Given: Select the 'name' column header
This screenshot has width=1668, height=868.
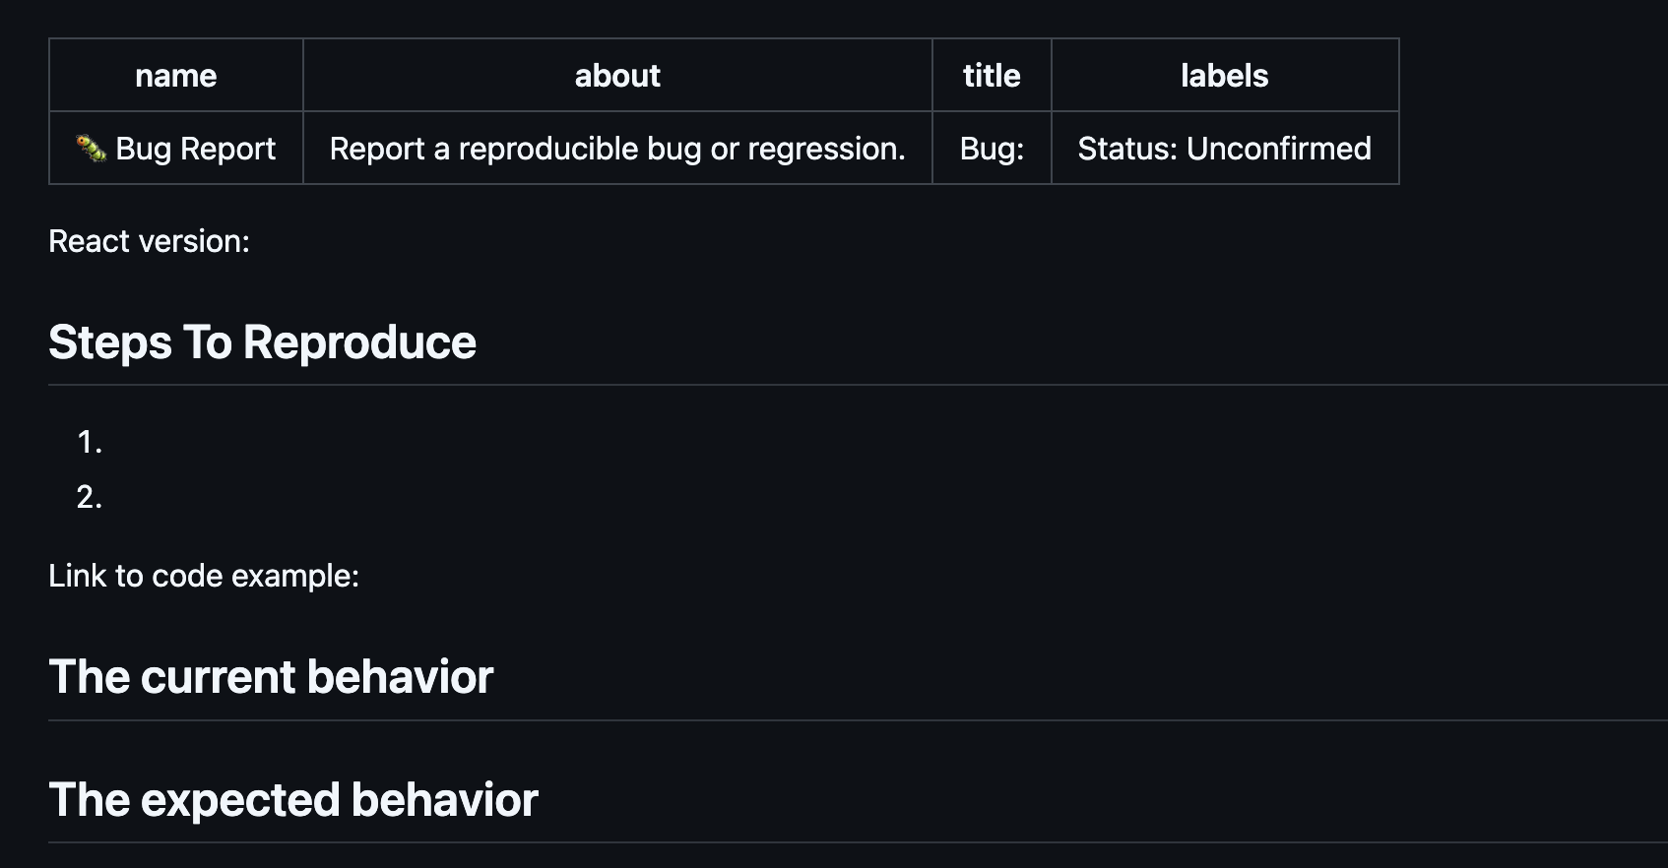Looking at the screenshot, I should 176,76.
